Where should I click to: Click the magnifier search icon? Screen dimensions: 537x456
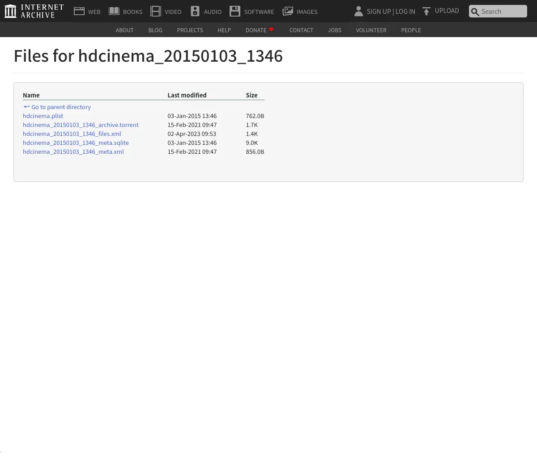(475, 12)
